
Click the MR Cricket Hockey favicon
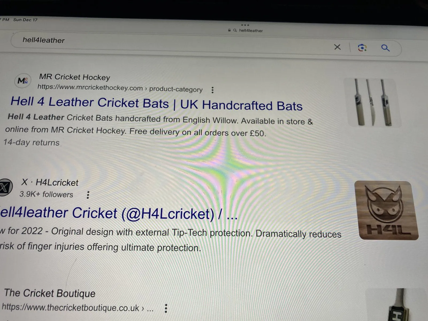coord(22,80)
